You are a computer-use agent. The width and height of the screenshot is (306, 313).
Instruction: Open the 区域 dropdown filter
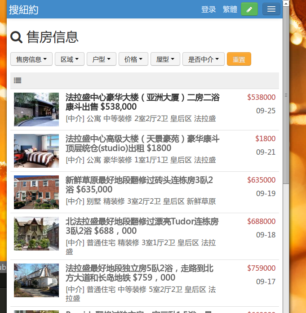click(x=70, y=59)
